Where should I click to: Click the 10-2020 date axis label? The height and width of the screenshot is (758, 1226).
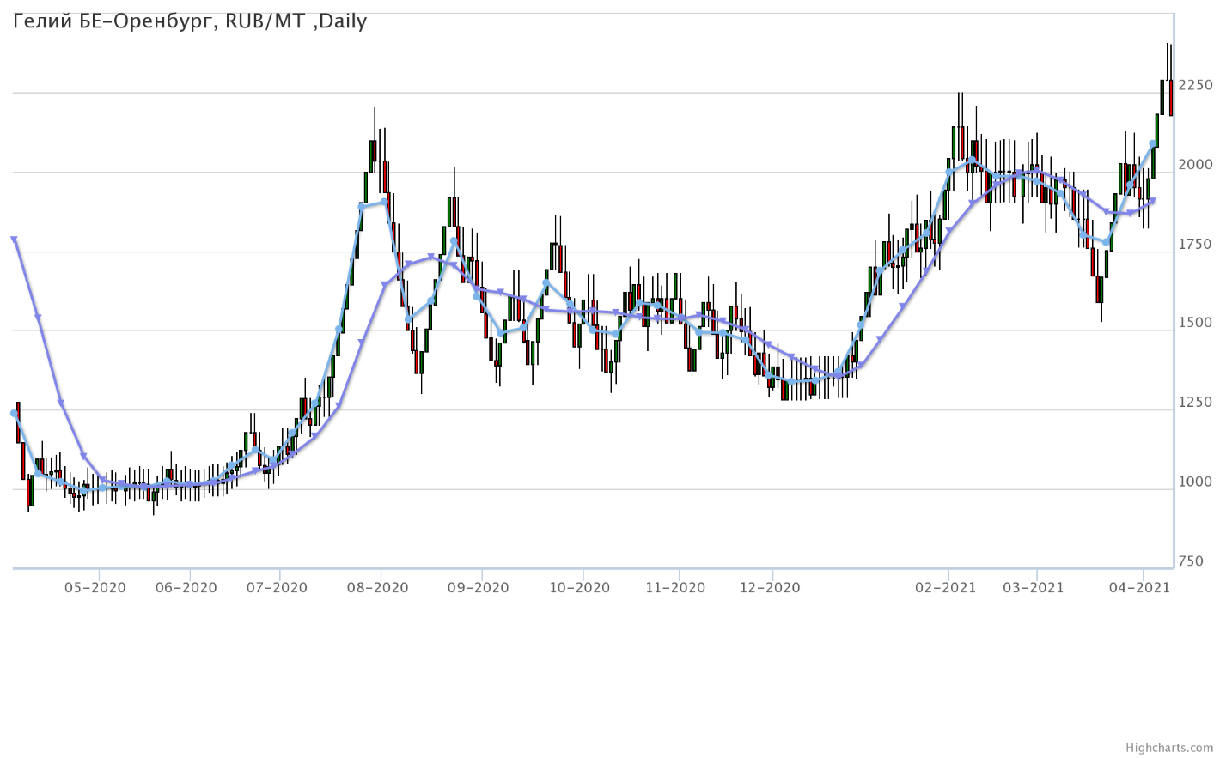pos(580,588)
